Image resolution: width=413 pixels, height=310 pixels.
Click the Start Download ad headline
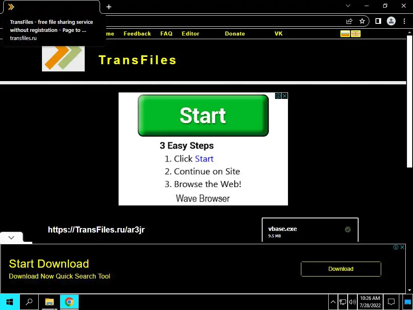[x=49, y=264]
